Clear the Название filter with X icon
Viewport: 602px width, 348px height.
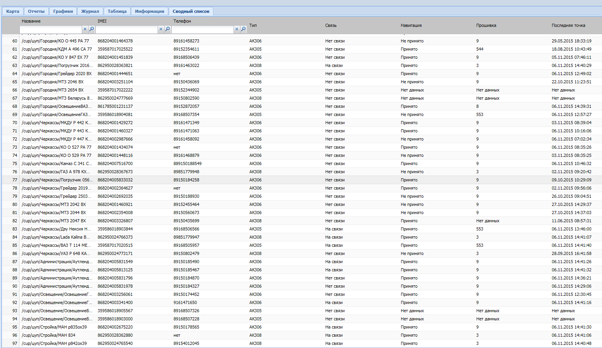(85, 29)
